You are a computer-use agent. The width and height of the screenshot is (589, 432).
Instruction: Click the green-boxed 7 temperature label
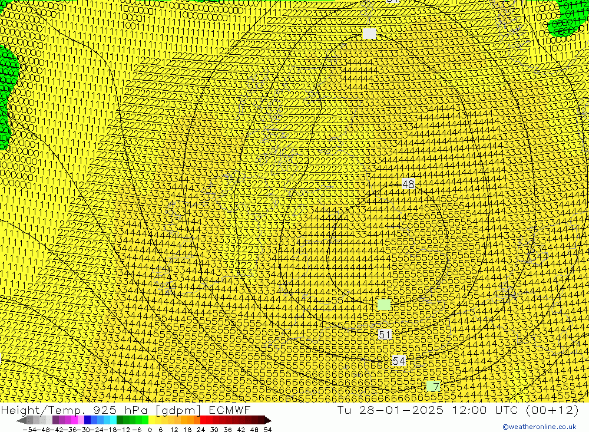coord(434,386)
